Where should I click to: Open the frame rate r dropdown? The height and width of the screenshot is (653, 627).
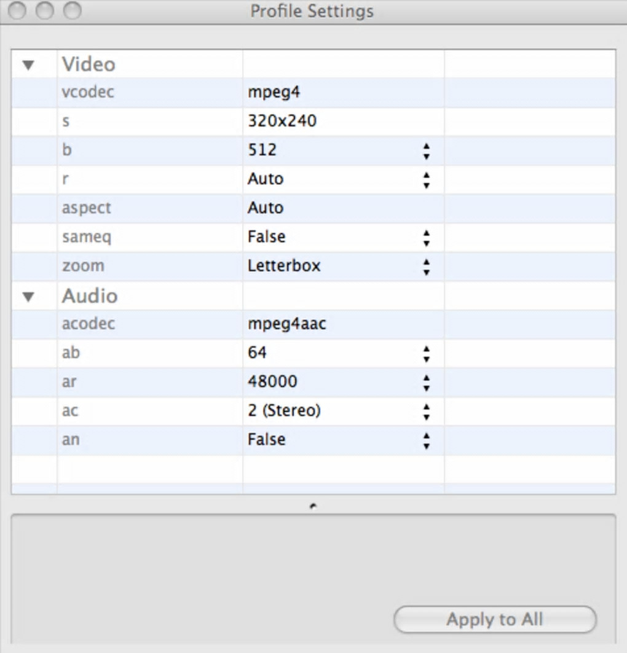click(x=426, y=179)
